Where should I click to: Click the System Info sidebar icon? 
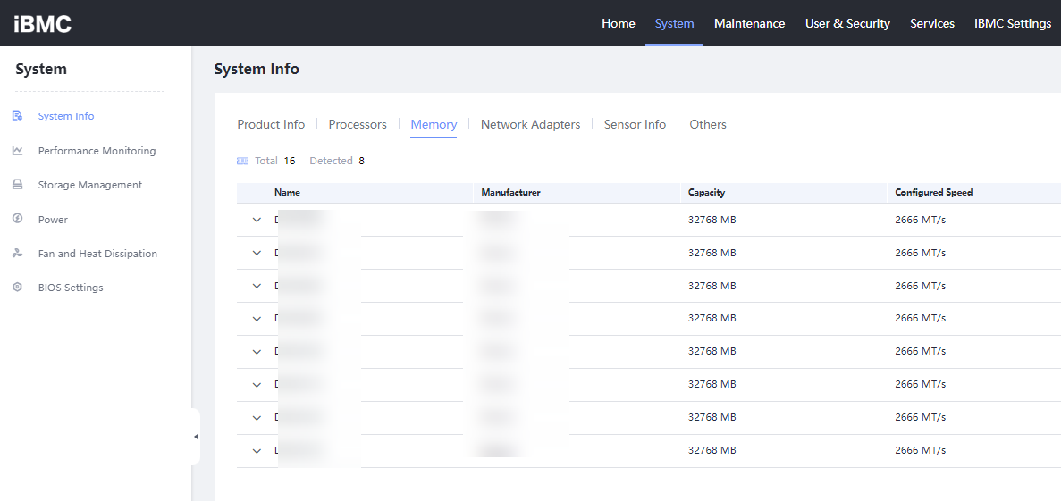click(18, 115)
